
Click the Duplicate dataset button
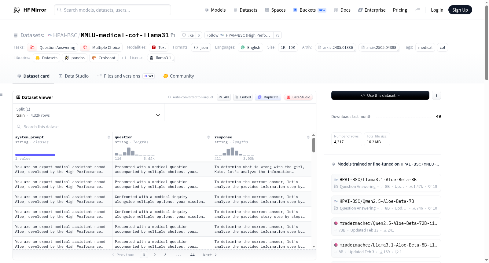[268, 97]
